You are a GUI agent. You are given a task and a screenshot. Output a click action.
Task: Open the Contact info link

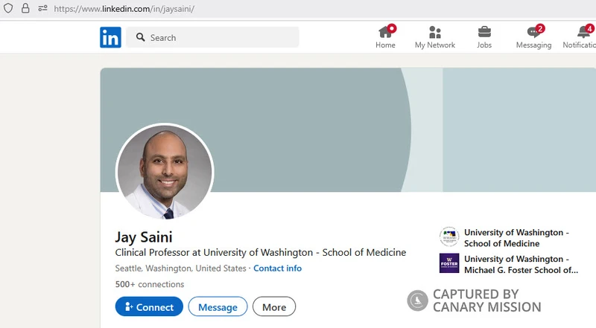pyautogui.click(x=277, y=268)
